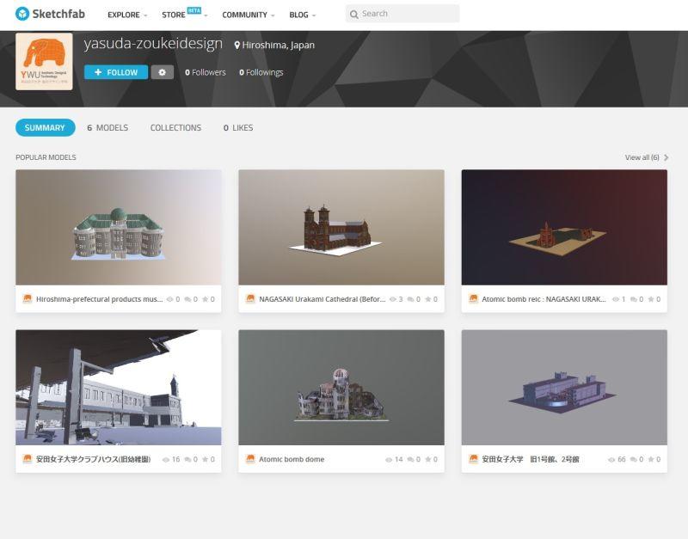Viewport: 688px width, 539px height.
Task: Open the 安田女子大学クラブハウス title link
Action: [x=93, y=459]
